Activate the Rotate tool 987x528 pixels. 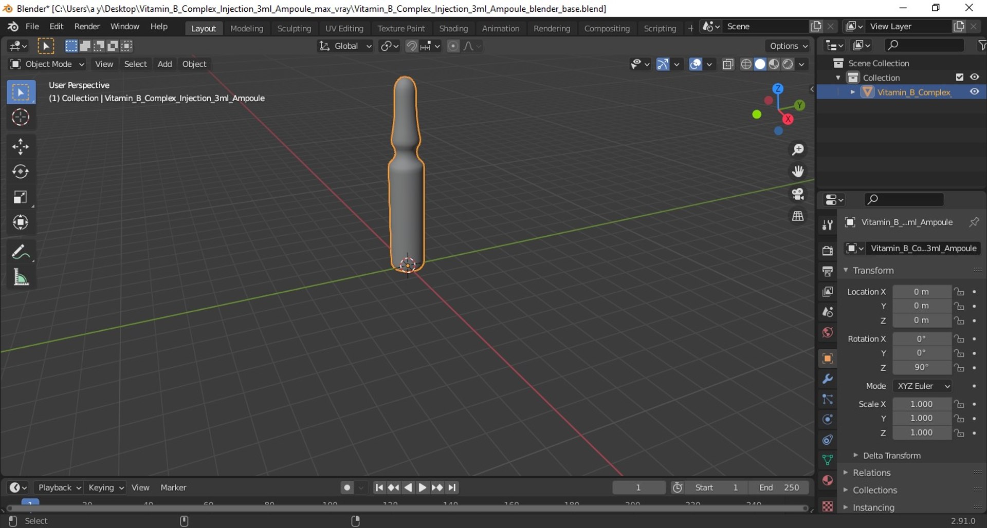21,172
